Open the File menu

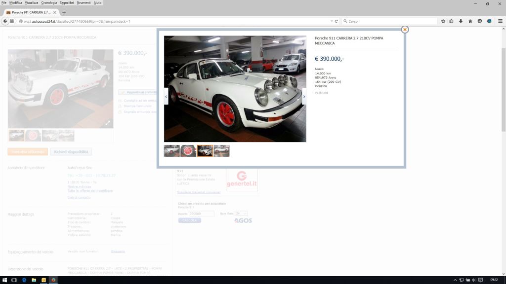4,2
